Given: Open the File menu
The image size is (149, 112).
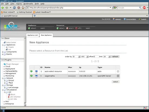Looking at the screenshot, I should 2,4.
